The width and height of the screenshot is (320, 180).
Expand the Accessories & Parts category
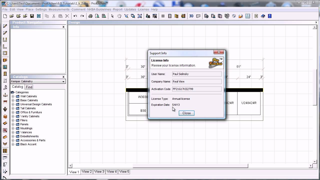pos(13,140)
